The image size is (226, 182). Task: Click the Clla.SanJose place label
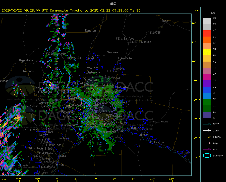pyautogui.click(x=125, y=39)
